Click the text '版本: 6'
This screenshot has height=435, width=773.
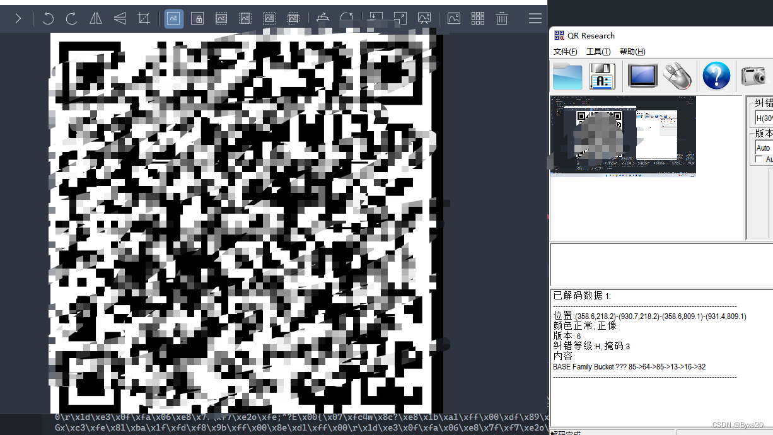(x=567, y=336)
